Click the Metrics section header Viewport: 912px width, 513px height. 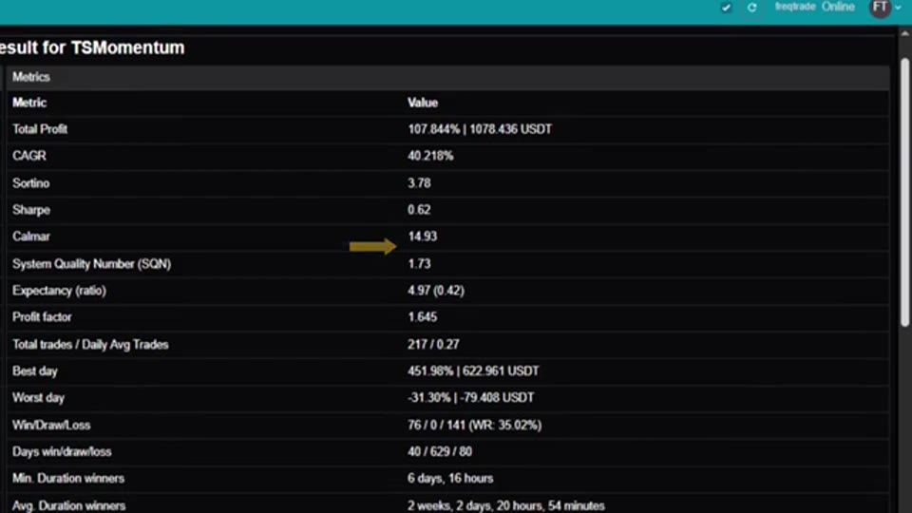446,77
